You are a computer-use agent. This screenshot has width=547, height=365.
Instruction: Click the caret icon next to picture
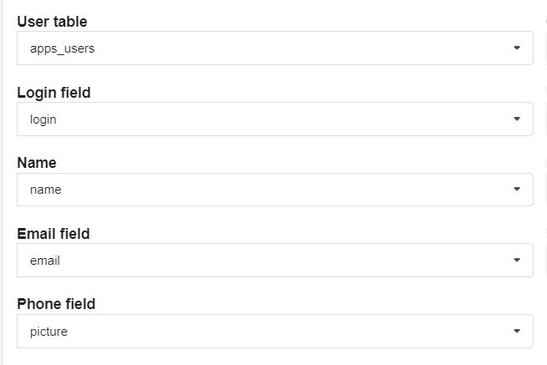point(517,332)
